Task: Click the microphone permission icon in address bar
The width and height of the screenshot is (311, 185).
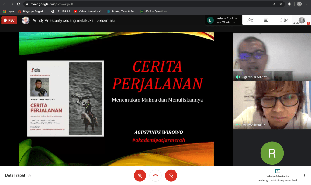Action: (274, 4)
